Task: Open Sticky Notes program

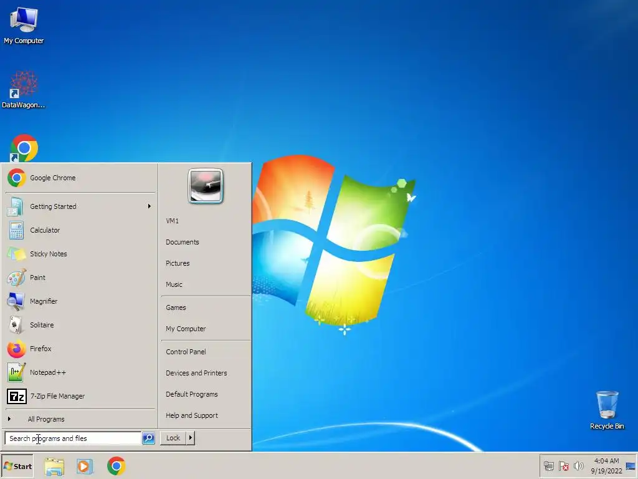Action: [80, 254]
